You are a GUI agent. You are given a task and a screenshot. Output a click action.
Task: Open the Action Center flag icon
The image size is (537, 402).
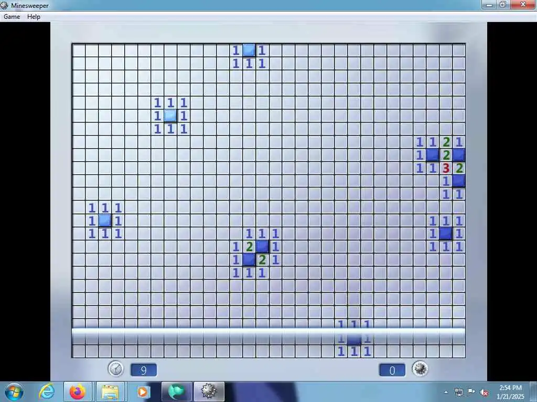coord(471,393)
